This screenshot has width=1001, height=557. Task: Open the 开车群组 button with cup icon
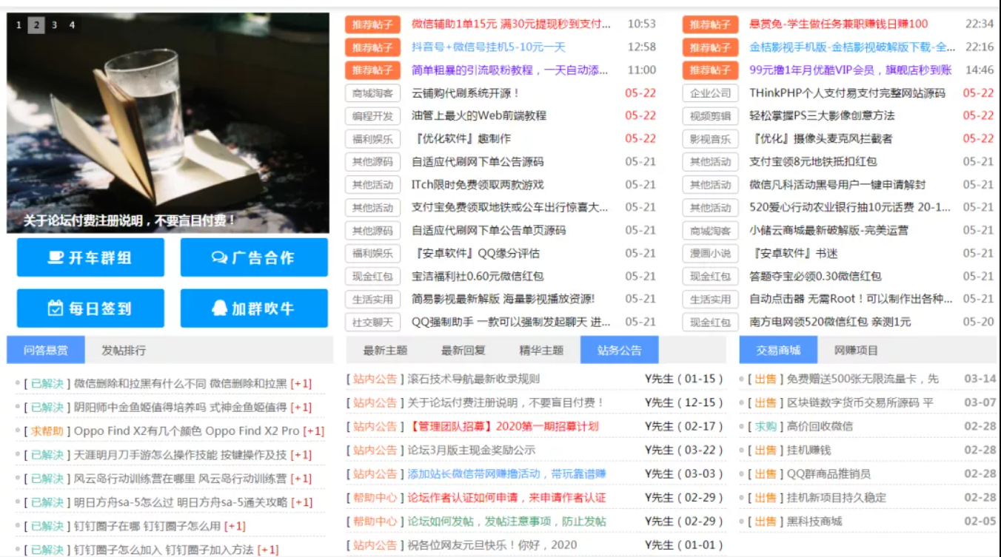[x=90, y=257]
